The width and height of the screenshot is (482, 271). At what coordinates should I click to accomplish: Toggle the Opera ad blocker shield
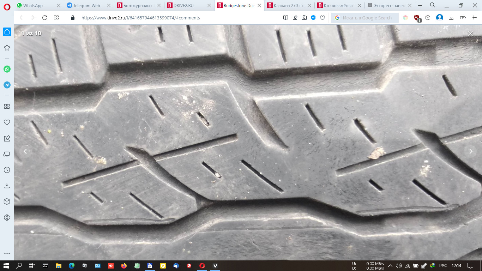(x=313, y=18)
